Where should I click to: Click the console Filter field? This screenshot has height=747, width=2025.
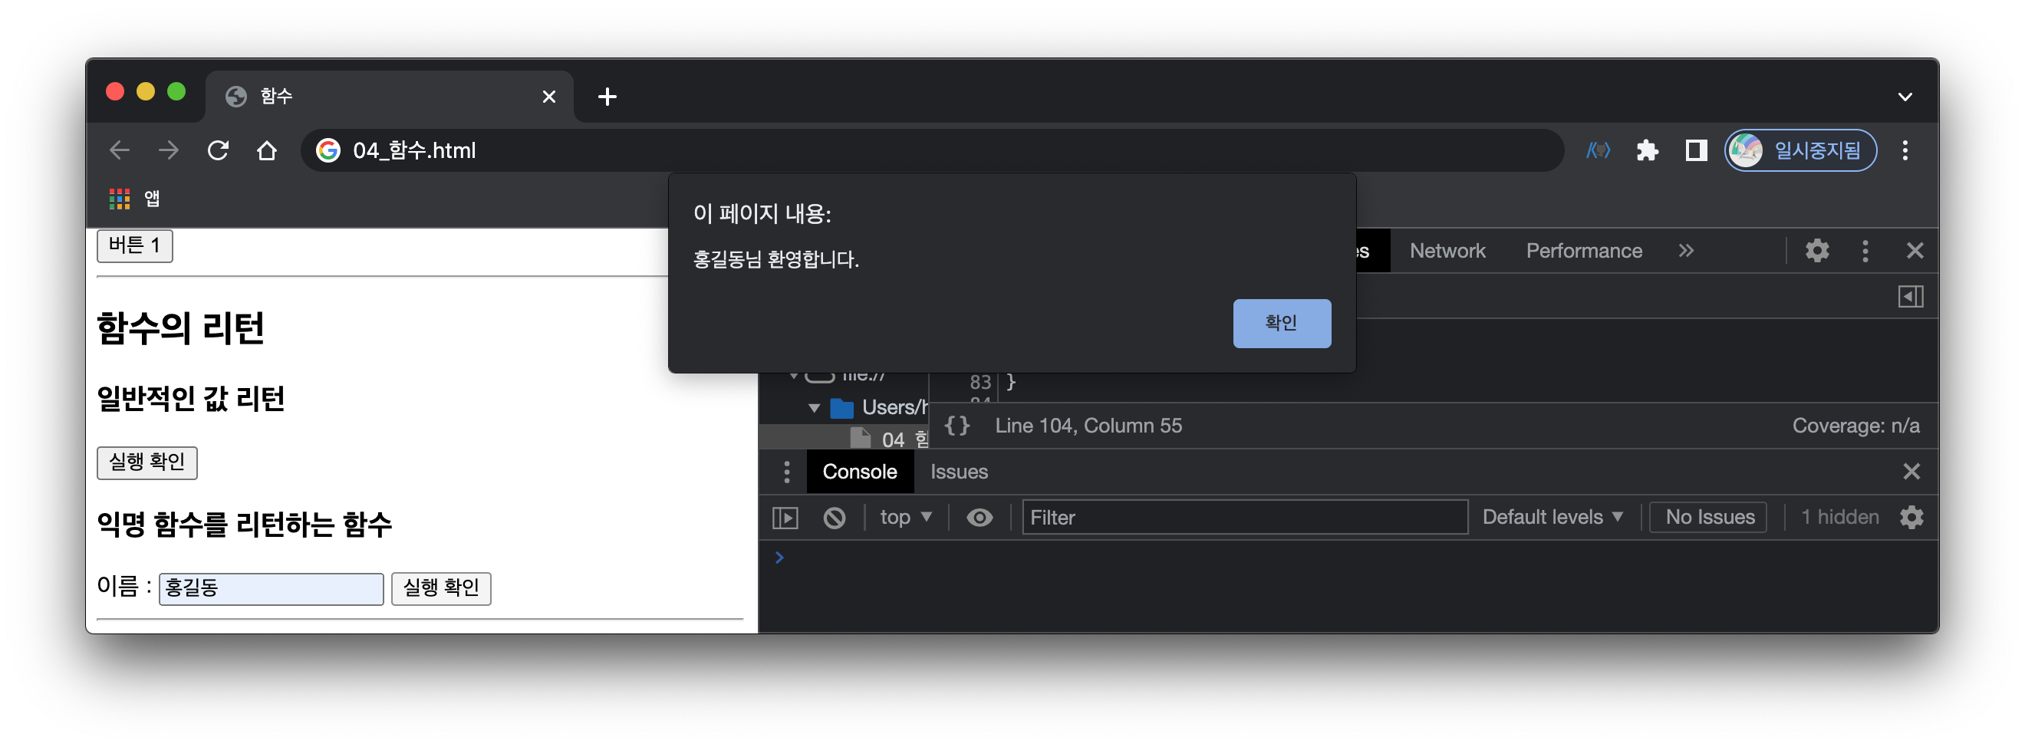pos(1244,518)
